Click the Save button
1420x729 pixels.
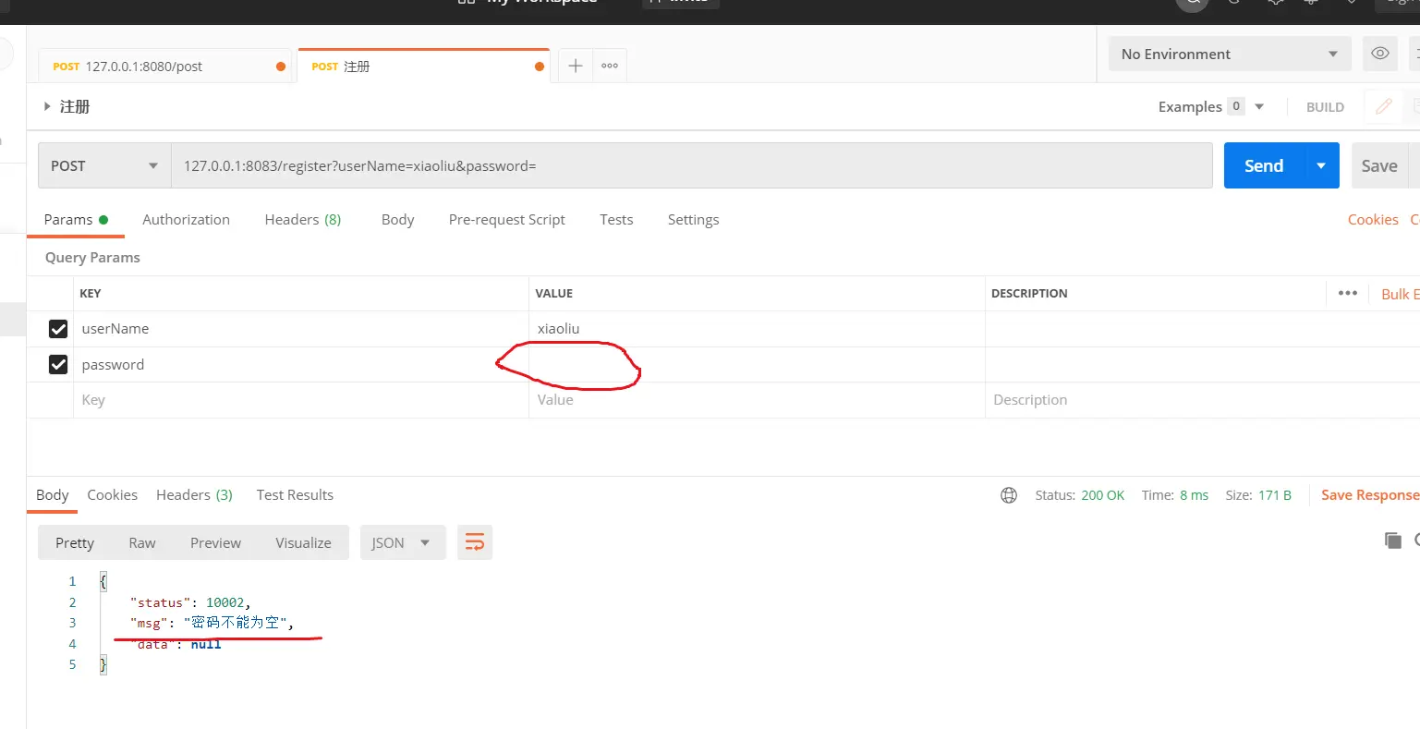pyautogui.click(x=1379, y=165)
